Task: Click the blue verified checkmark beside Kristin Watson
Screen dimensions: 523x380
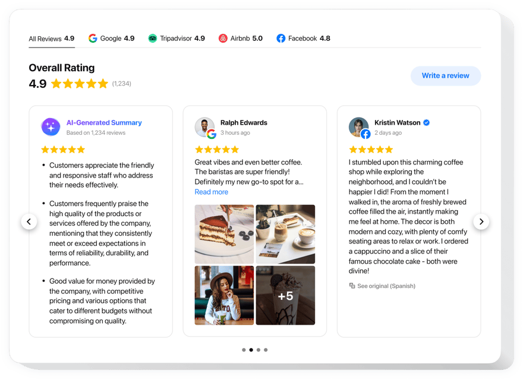Action: click(426, 122)
